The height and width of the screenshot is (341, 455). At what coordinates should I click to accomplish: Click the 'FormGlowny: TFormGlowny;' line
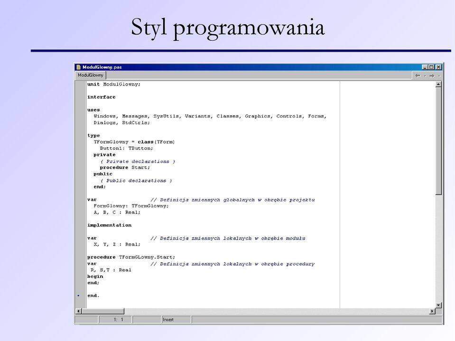[131, 206]
